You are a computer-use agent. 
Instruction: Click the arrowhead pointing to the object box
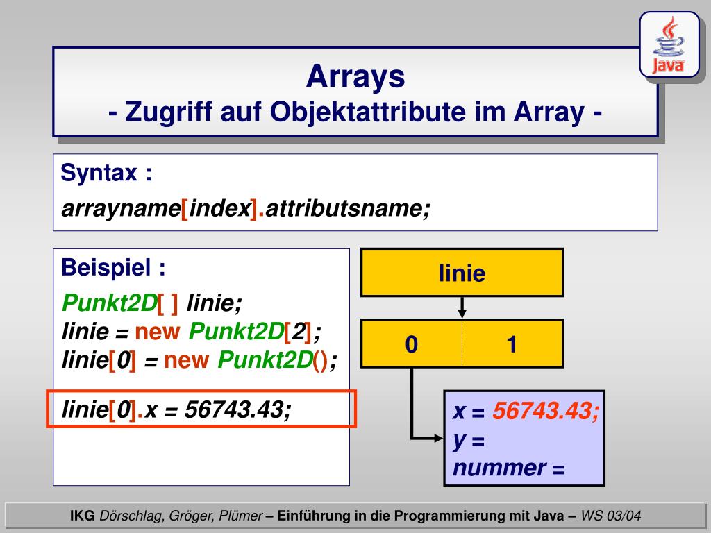tap(437, 438)
